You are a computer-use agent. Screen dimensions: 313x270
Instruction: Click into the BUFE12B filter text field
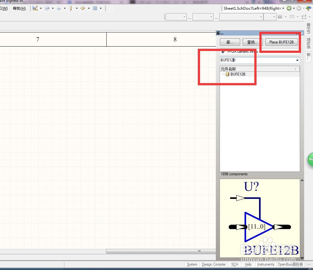(257, 60)
